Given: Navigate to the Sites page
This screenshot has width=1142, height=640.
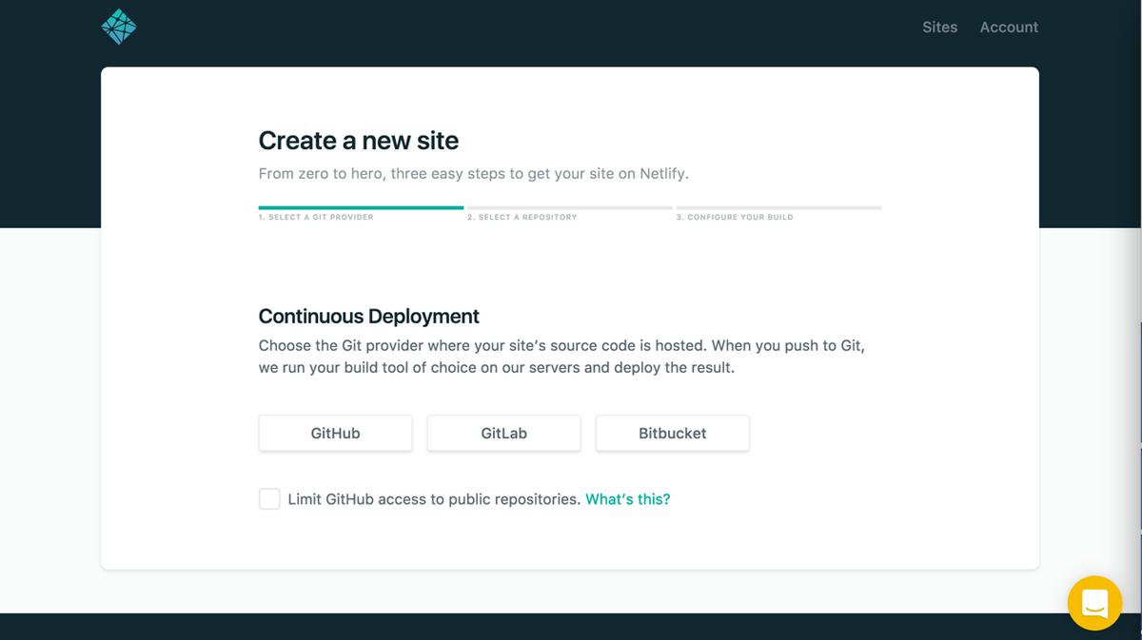Looking at the screenshot, I should point(939,27).
